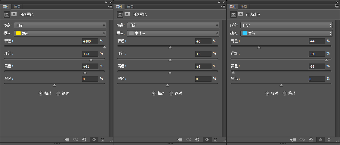The width and height of the screenshot is (340, 145).
Task: Switch to 属性 tab in the 中性色 panel
Action: pos(119,7)
